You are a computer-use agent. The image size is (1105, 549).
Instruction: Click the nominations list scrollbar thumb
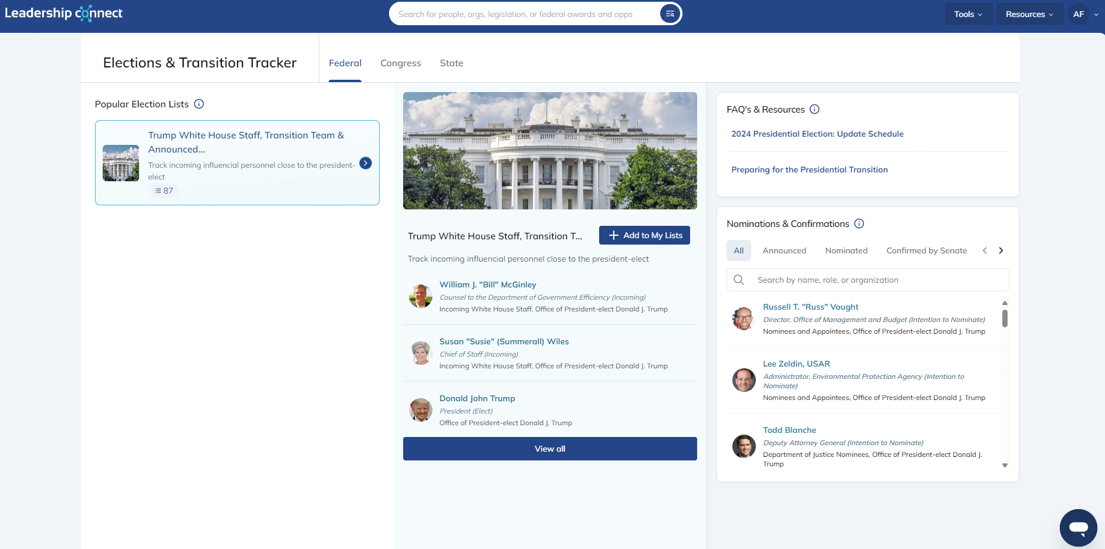1005,318
